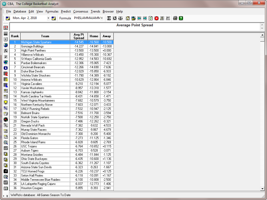Go back with the left arrow icon
This screenshot has width=267, height=200.
point(139,18)
